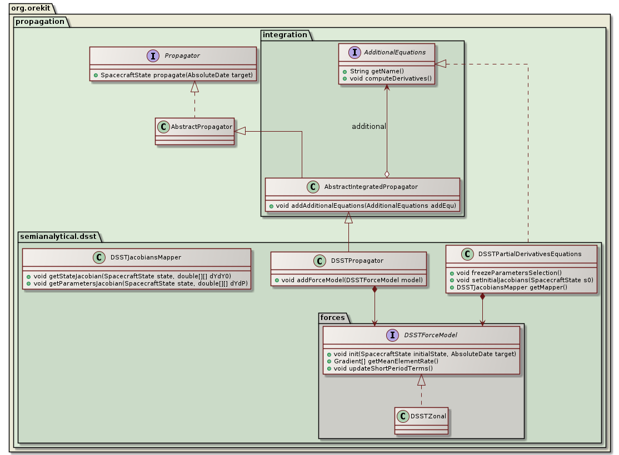Viewport: 619px width, 455px height.
Task: Select the class icon of DSSTJacobiansMapper
Action: coord(99,257)
